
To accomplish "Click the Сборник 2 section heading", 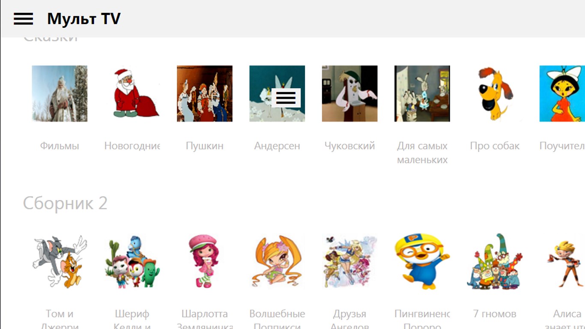I will click(65, 203).
